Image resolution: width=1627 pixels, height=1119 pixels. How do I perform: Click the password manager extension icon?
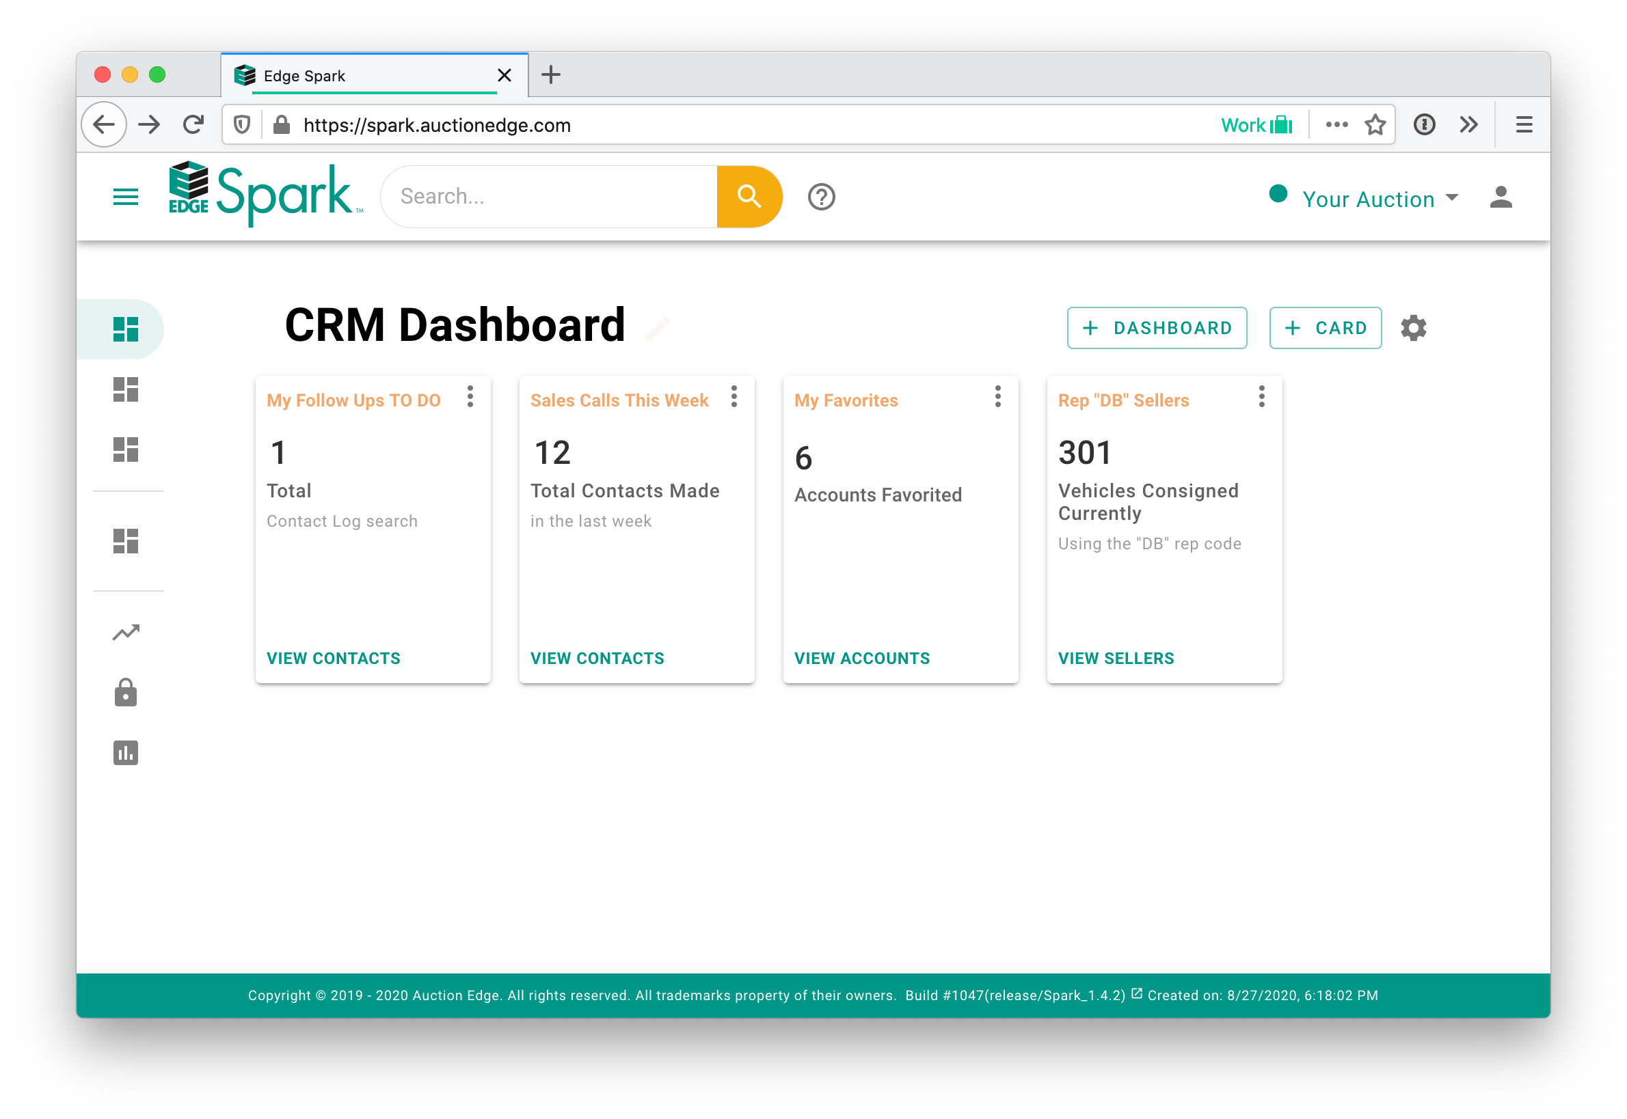point(1423,125)
